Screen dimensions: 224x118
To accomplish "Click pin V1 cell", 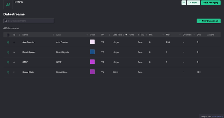I will tap(102, 72).
